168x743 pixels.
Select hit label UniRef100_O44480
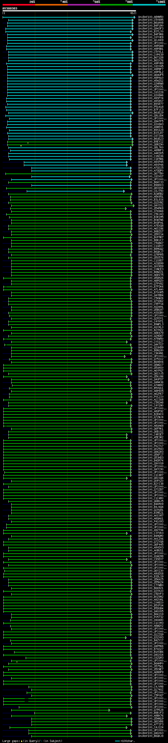pos(151,620)
